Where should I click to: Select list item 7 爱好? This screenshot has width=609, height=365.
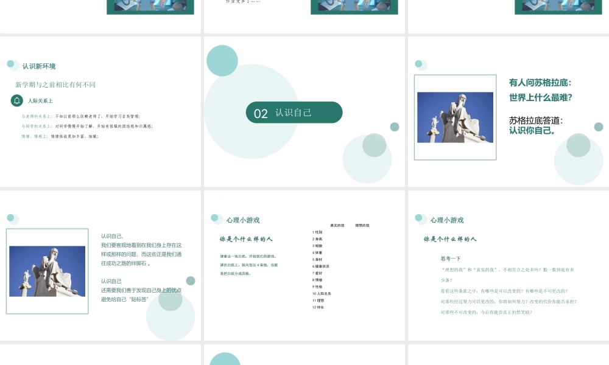click(317, 274)
